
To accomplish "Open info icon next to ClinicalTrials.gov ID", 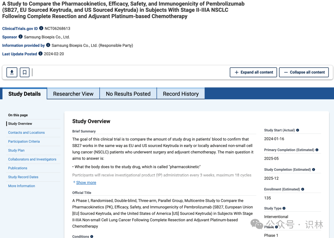I will point(41,28).
